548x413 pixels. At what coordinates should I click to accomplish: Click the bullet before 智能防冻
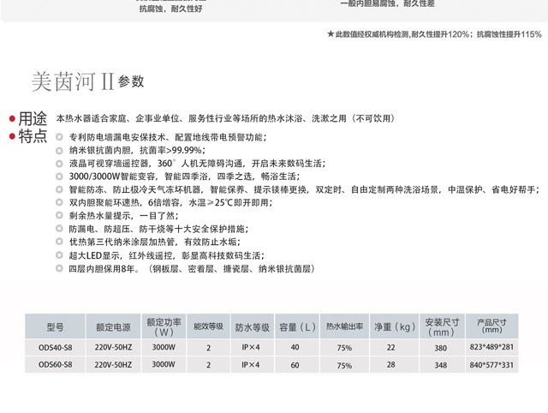[x=59, y=189]
